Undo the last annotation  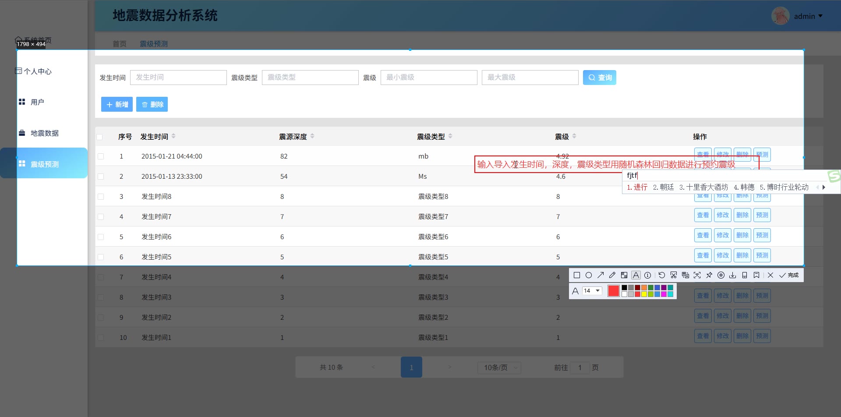(661, 275)
